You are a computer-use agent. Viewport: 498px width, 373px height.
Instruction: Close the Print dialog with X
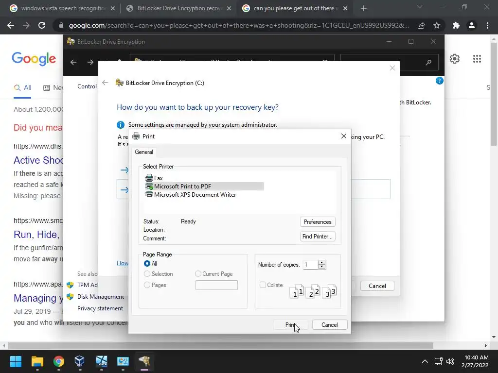click(x=344, y=136)
